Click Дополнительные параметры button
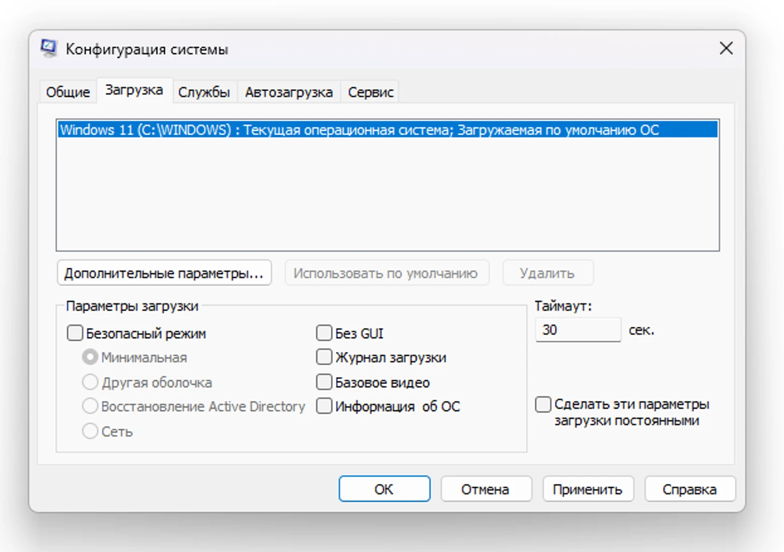The width and height of the screenshot is (784, 552). 164,273
